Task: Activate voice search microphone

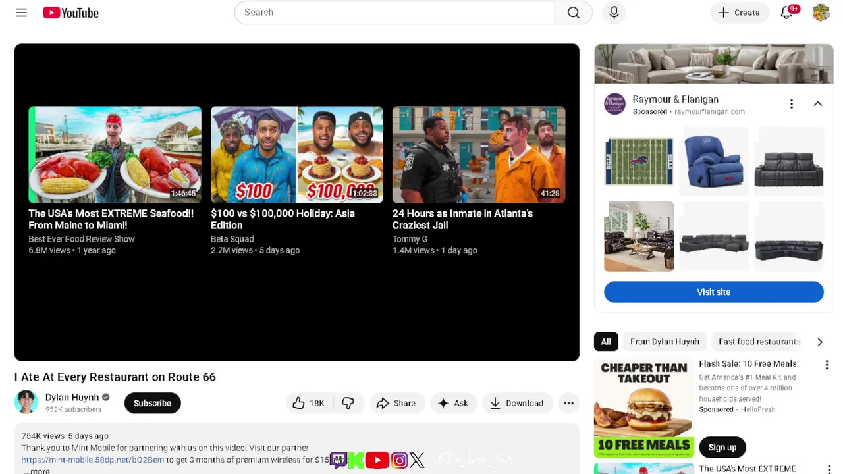Action: pos(614,13)
